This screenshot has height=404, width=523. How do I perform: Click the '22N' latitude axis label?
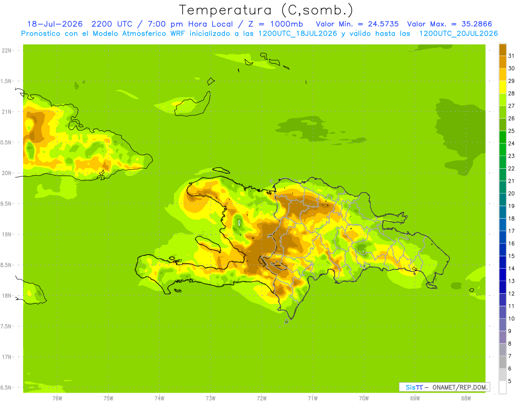coord(6,51)
